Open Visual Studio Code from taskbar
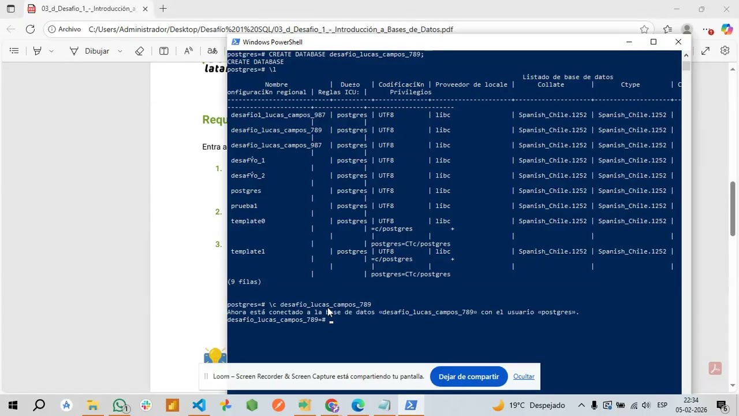Image resolution: width=739 pixels, height=416 pixels. point(199,406)
